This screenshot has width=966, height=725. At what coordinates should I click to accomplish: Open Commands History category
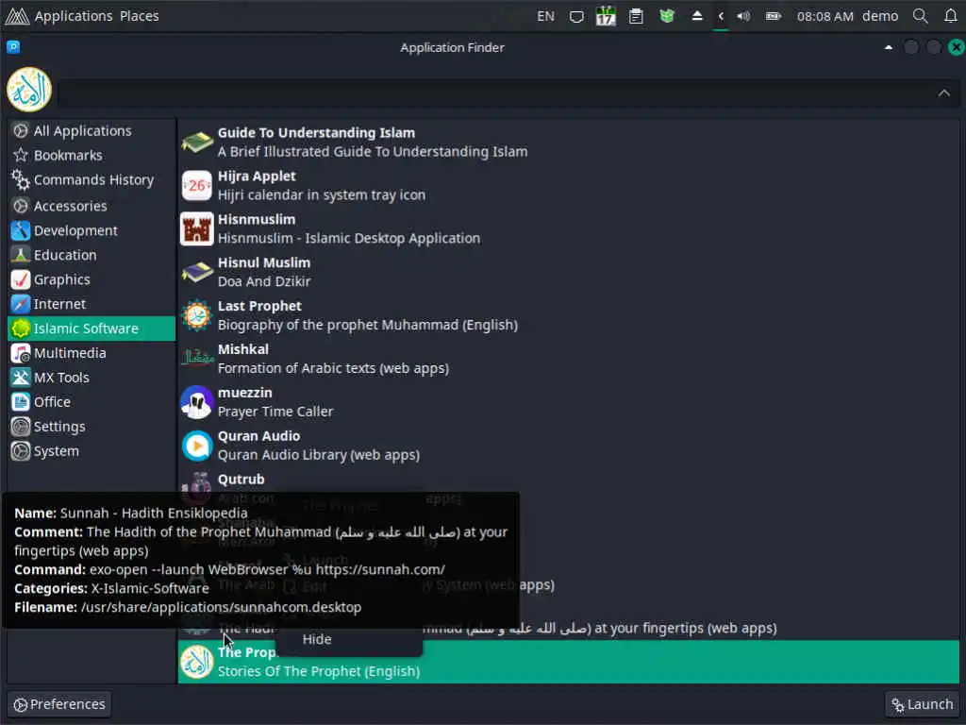(x=92, y=180)
